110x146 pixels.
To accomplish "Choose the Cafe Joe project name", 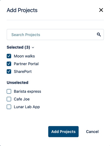I will click(x=22, y=99).
